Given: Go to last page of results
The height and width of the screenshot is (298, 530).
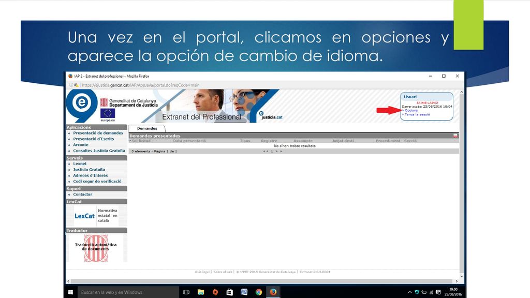Looking at the screenshot, I should click(281, 152).
